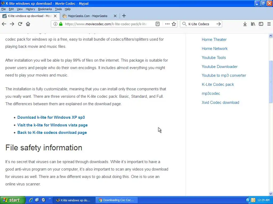Open the Windows start button
This screenshot has height=204, width=273.
(x=13, y=200)
